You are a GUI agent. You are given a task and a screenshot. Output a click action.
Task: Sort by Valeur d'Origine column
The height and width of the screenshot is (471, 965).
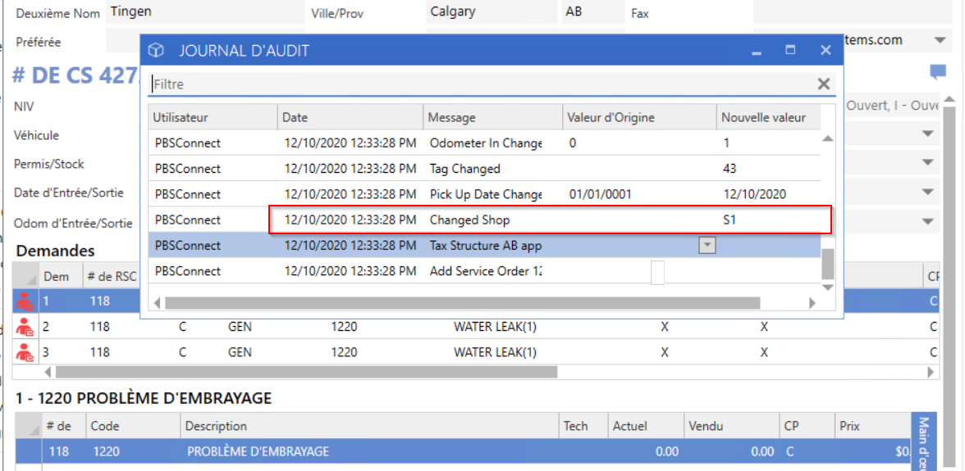coord(640,117)
